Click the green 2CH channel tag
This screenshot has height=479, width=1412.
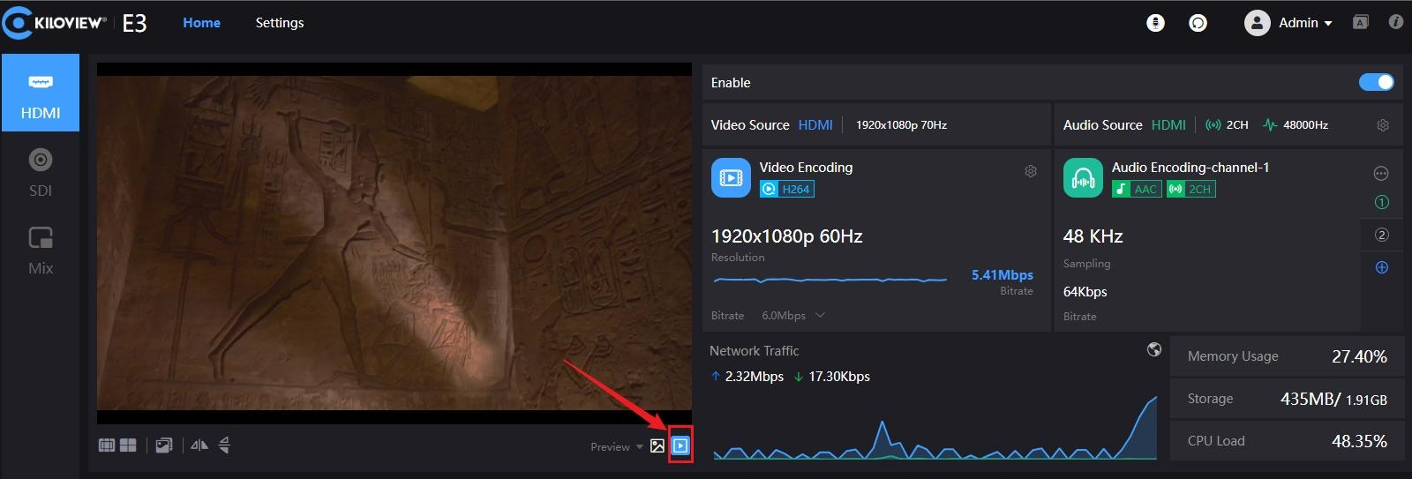(1191, 189)
